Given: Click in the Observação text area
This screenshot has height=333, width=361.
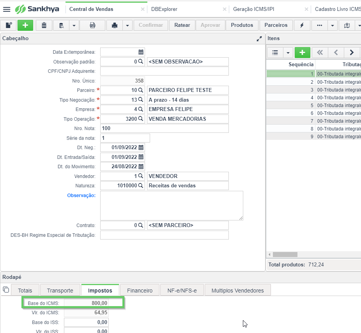Looking at the screenshot, I should click(x=172, y=206).
